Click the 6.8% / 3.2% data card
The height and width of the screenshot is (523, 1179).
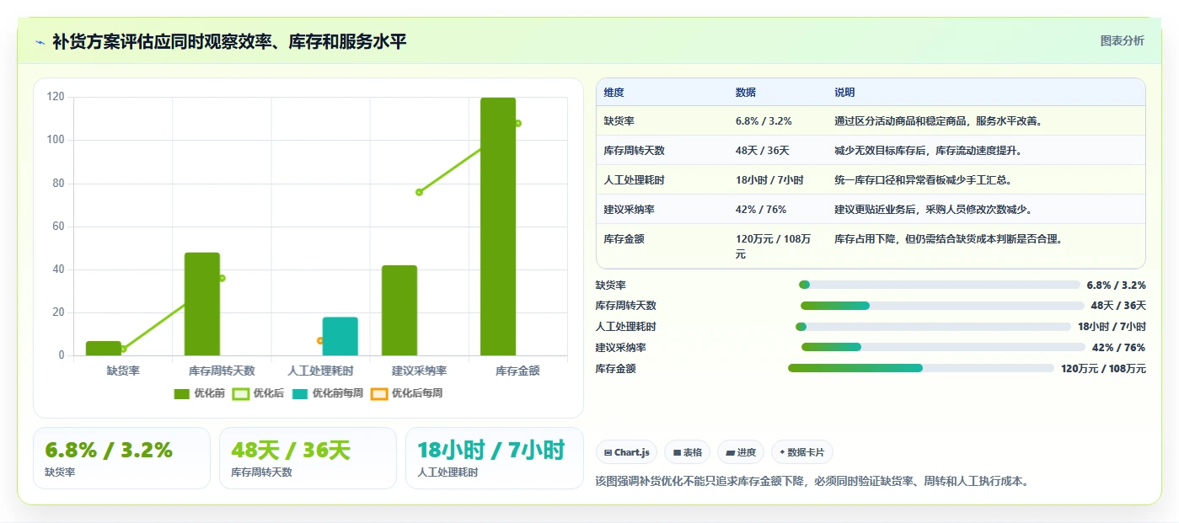(x=121, y=458)
